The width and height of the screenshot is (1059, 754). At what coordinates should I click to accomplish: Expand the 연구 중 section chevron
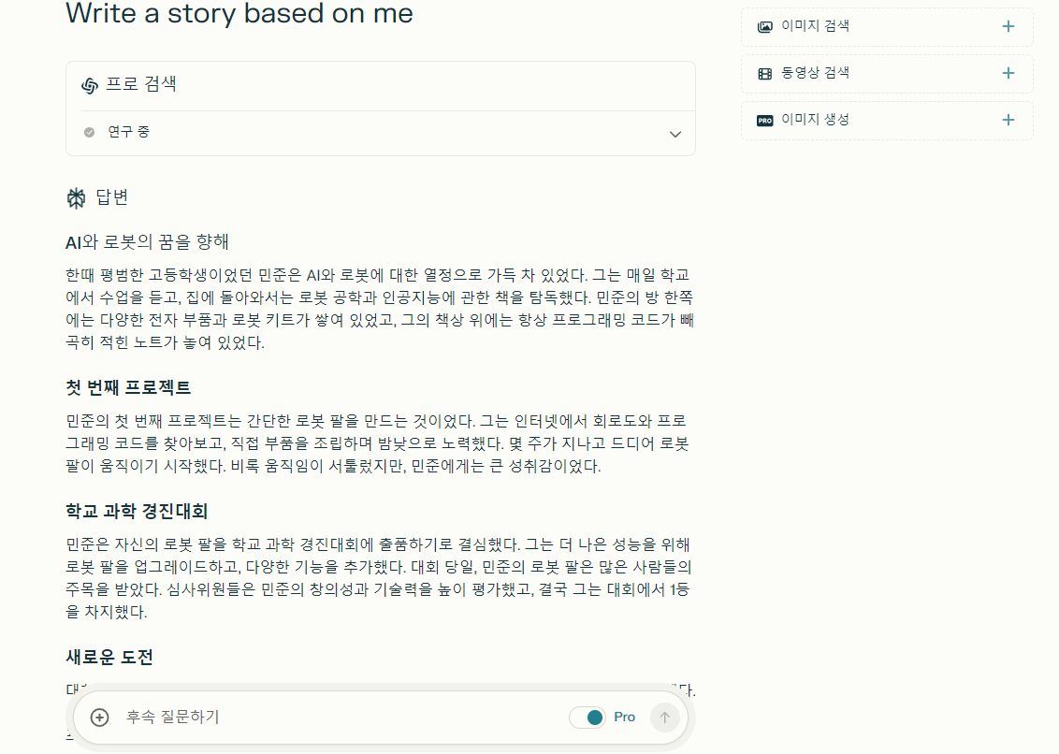[x=675, y=134]
